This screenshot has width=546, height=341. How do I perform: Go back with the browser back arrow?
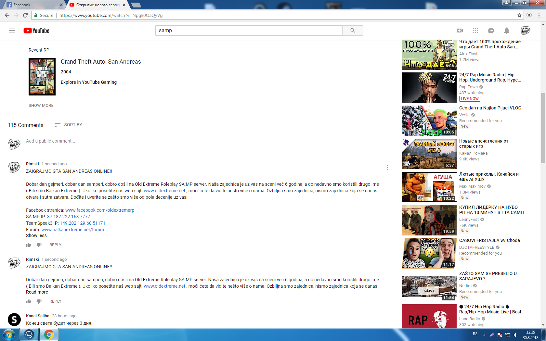pyautogui.click(x=7, y=15)
